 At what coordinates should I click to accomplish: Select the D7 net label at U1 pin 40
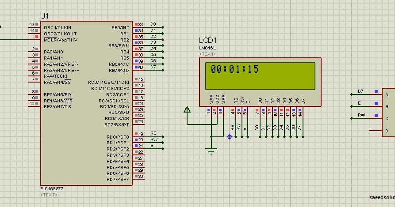[x=153, y=67]
